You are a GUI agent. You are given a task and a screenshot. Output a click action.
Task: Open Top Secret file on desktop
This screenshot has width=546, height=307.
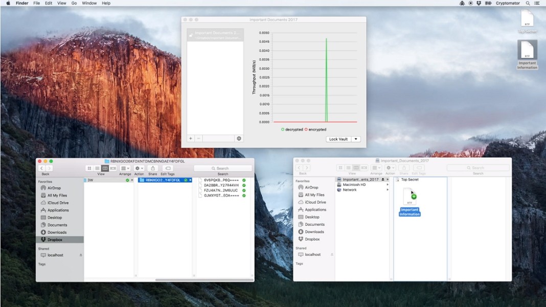[527, 20]
